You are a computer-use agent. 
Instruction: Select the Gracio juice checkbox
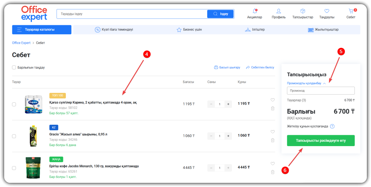point(14,136)
